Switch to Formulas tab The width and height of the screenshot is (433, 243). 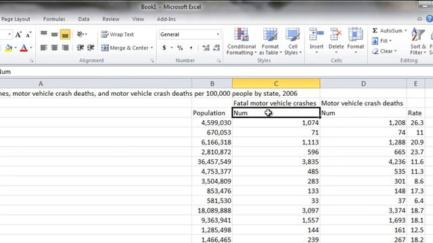54,19
